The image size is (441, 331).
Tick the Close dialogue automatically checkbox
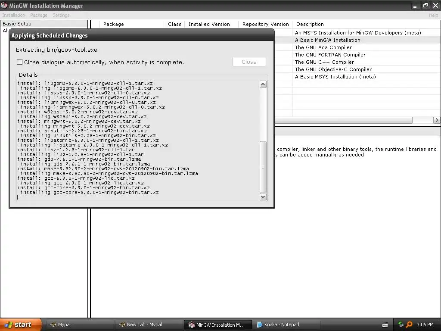pyautogui.click(x=19, y=62)
